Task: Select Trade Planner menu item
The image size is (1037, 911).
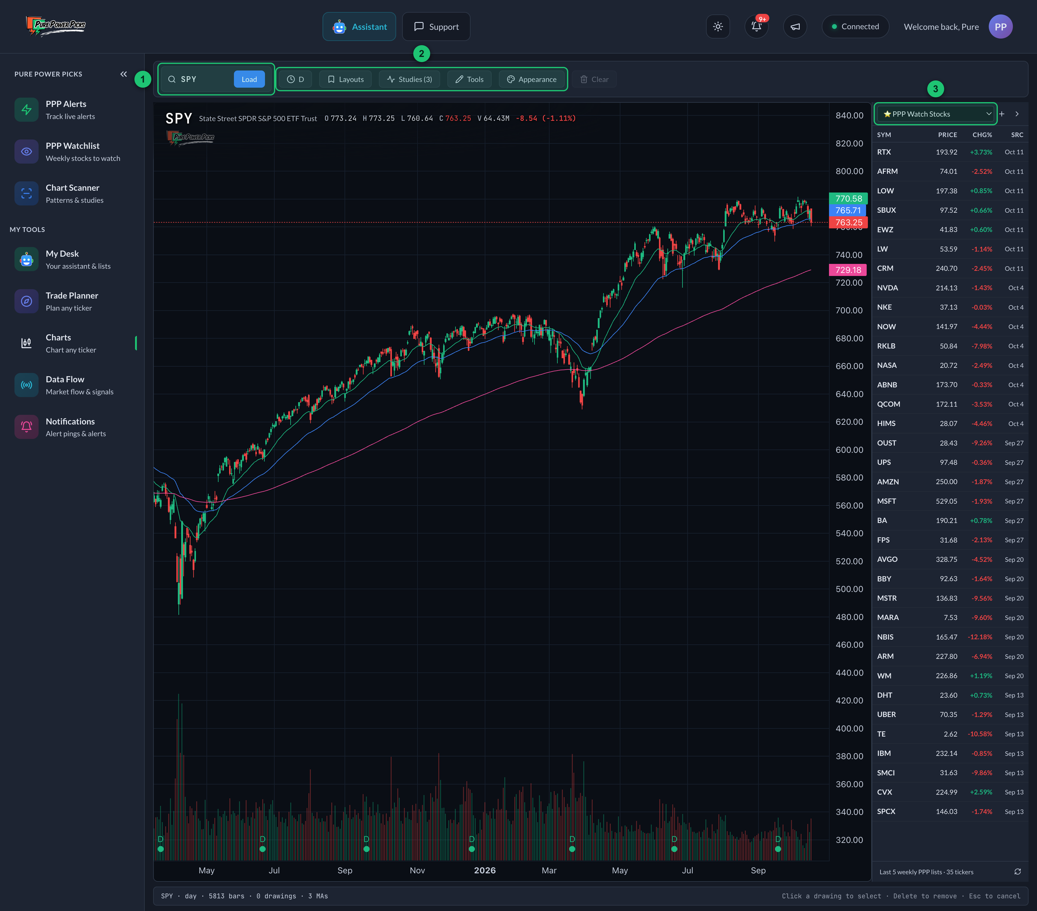Action: pyautogui.click(x=72, y=301)
